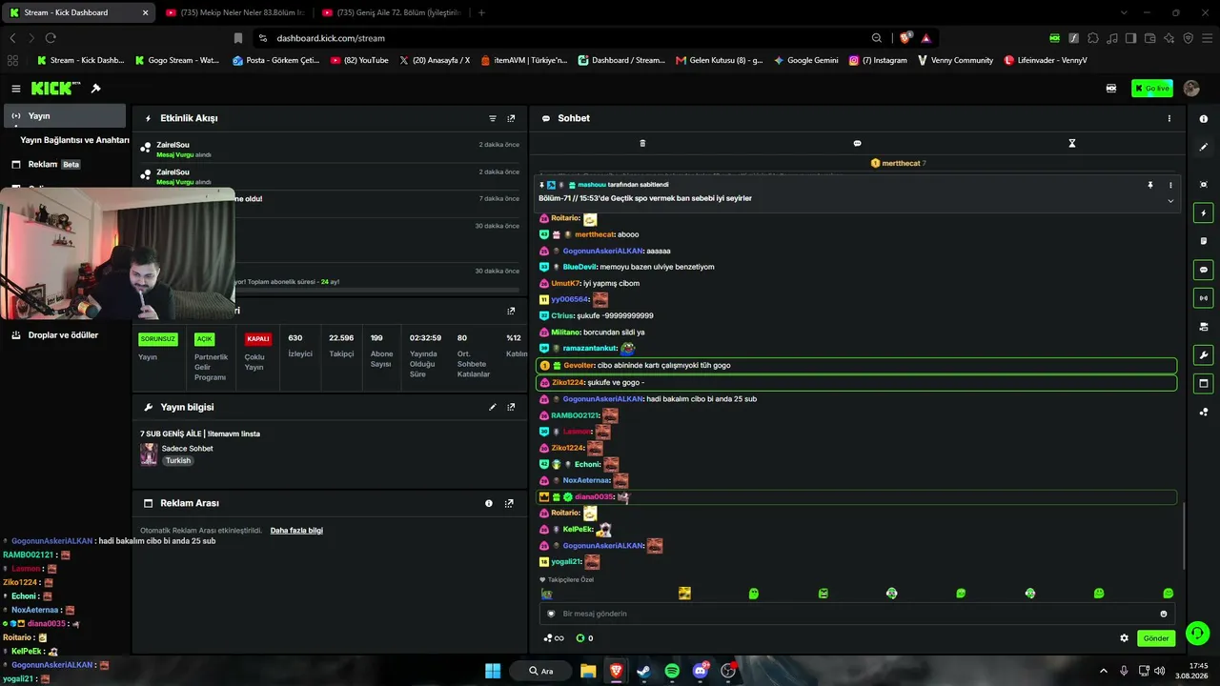The width and height of the screenshot is (1220, 686).
Task: Click the Windows taskbar Ara search box
Action: 542,671
